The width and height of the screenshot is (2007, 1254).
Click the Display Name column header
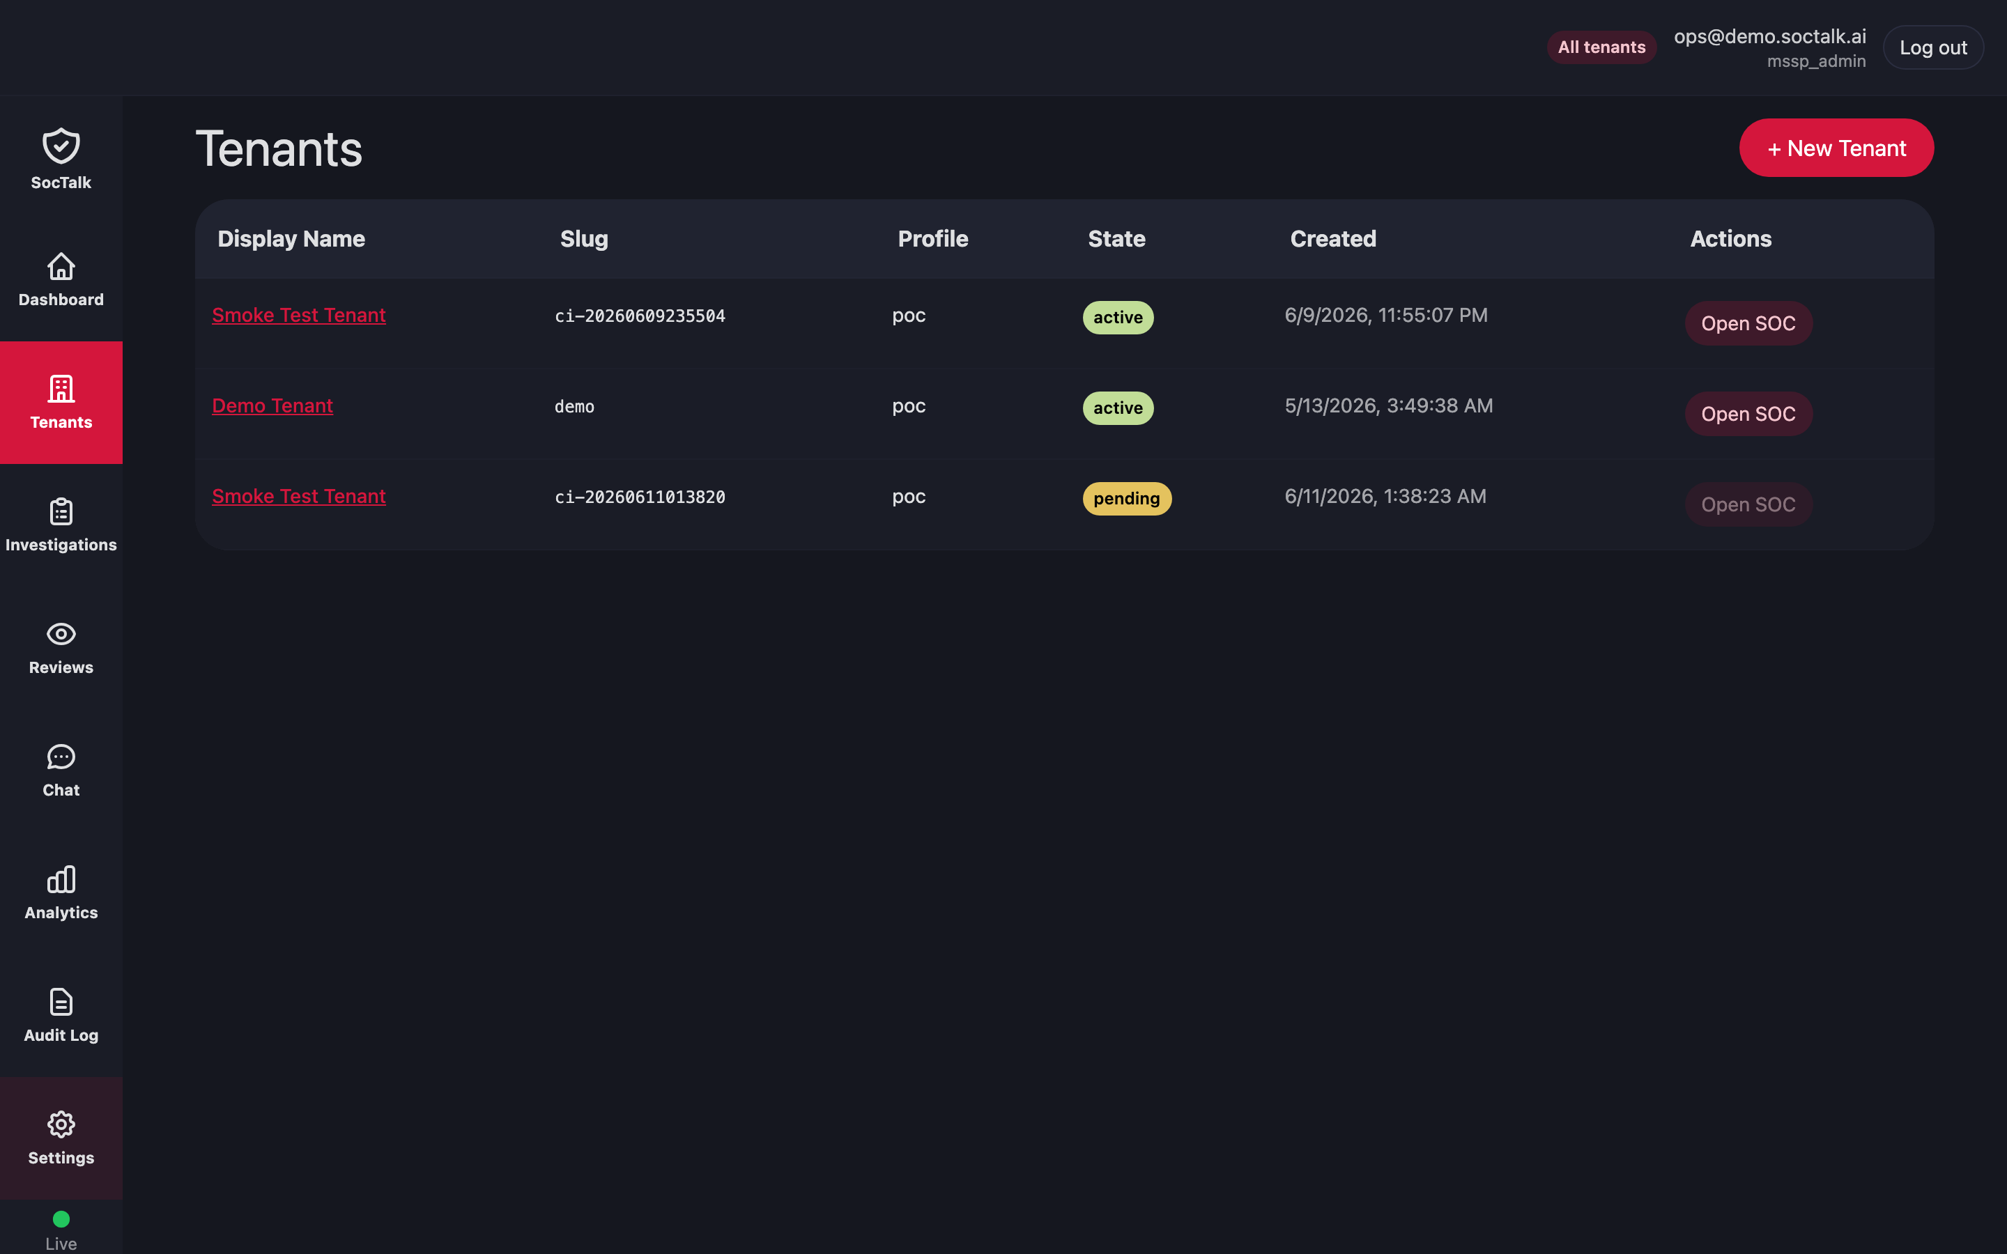[291, 239]
